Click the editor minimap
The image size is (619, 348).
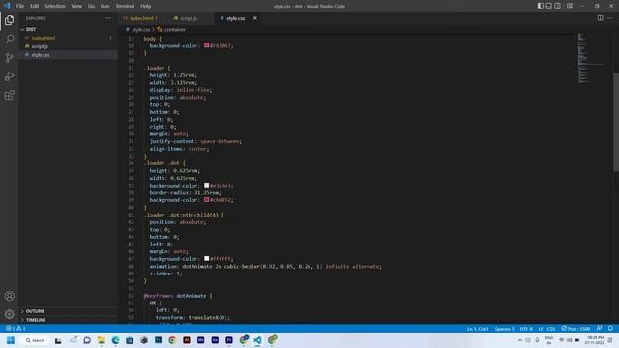point(591,58)
